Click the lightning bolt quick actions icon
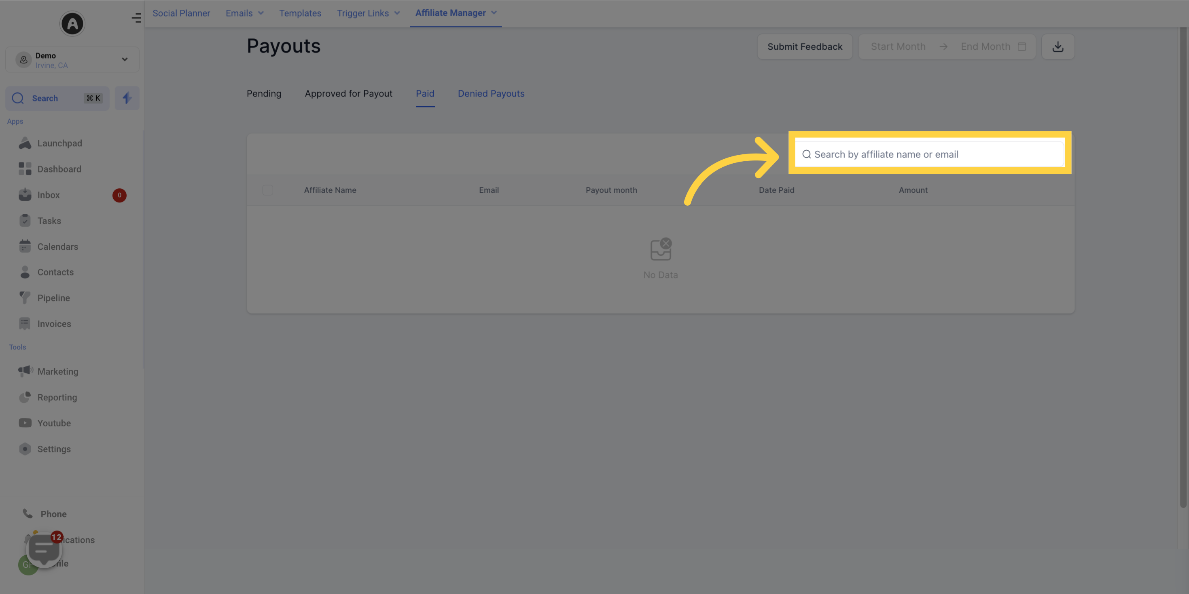Screen dimensions: 1189x594 pos(127,98)
